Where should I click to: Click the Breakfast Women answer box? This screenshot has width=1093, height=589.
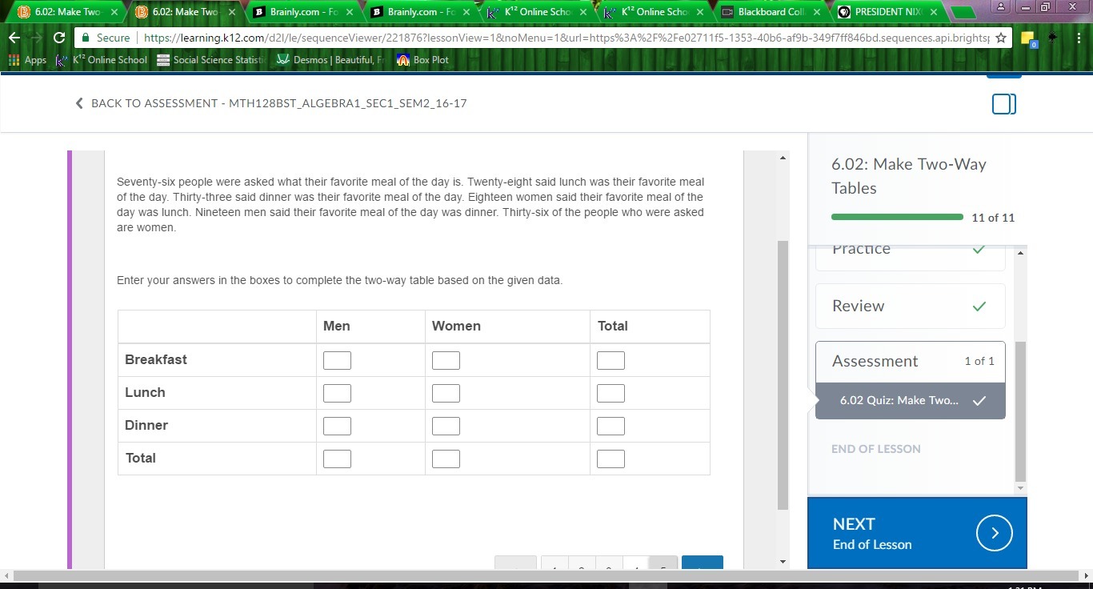pyautogui.click(x=446, y=360)
